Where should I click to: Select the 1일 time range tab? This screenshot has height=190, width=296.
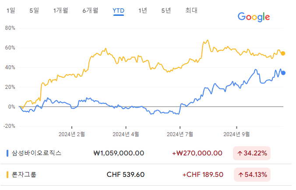[11, 11]
